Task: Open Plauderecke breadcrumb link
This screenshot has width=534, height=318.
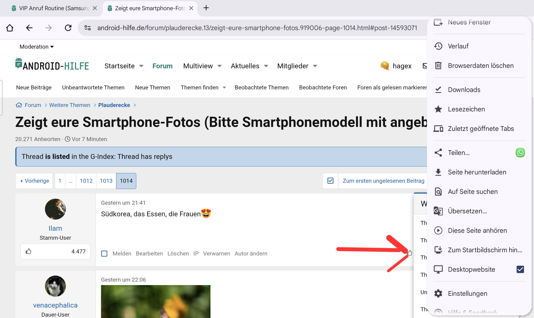Action: (114, 105)
